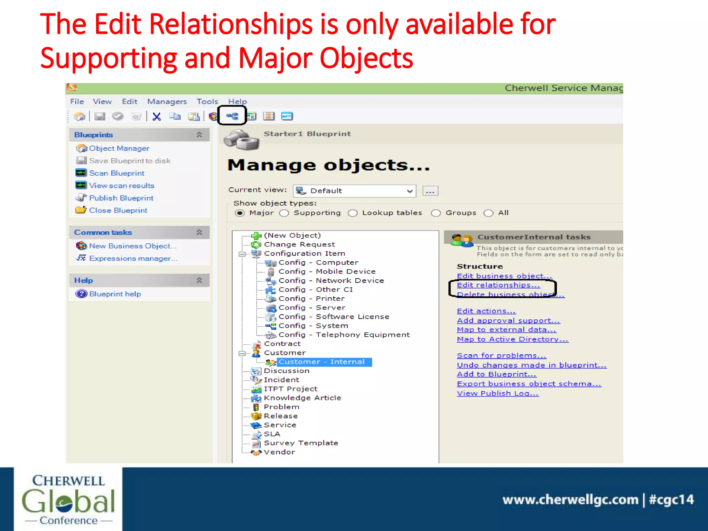Select the Major object type radio
This screenshot has width=708, height=531.
coord(240,213)
